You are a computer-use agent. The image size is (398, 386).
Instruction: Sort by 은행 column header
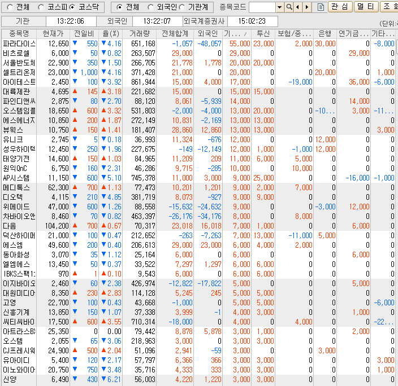(x=325, y=33)
